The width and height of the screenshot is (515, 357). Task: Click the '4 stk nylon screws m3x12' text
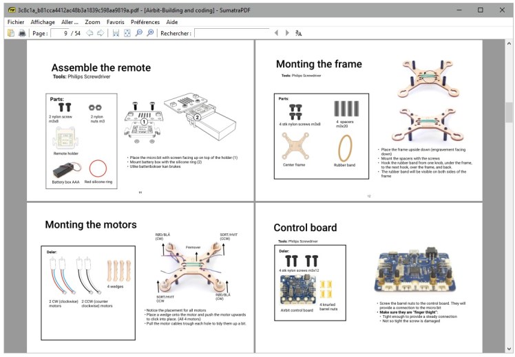pos(299,270)
